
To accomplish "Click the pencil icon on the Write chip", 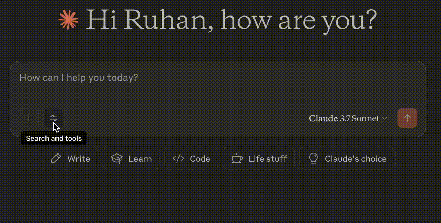I will (x=56, y=159).
